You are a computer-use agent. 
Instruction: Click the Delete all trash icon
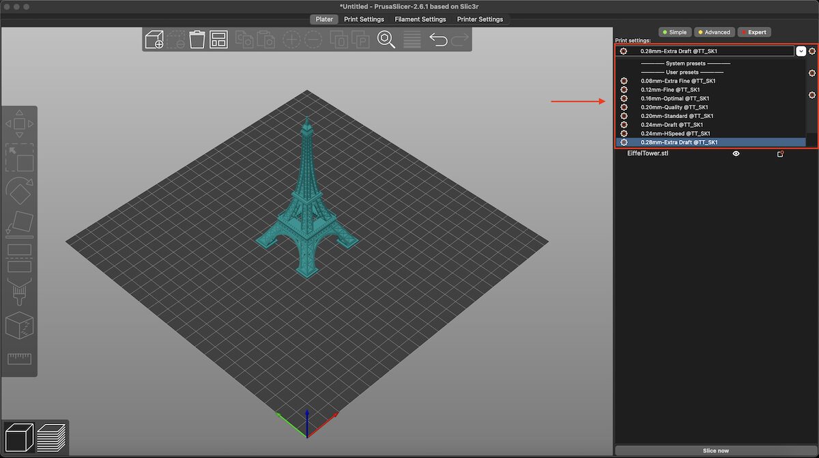pyautogui.click(x=197, y=39)
